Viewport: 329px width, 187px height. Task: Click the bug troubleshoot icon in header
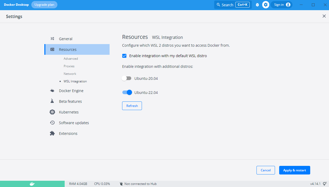click(x=257, y=5)
